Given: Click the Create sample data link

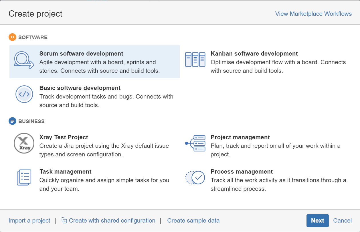Looking at the screenshot, I should coord(193,220).
